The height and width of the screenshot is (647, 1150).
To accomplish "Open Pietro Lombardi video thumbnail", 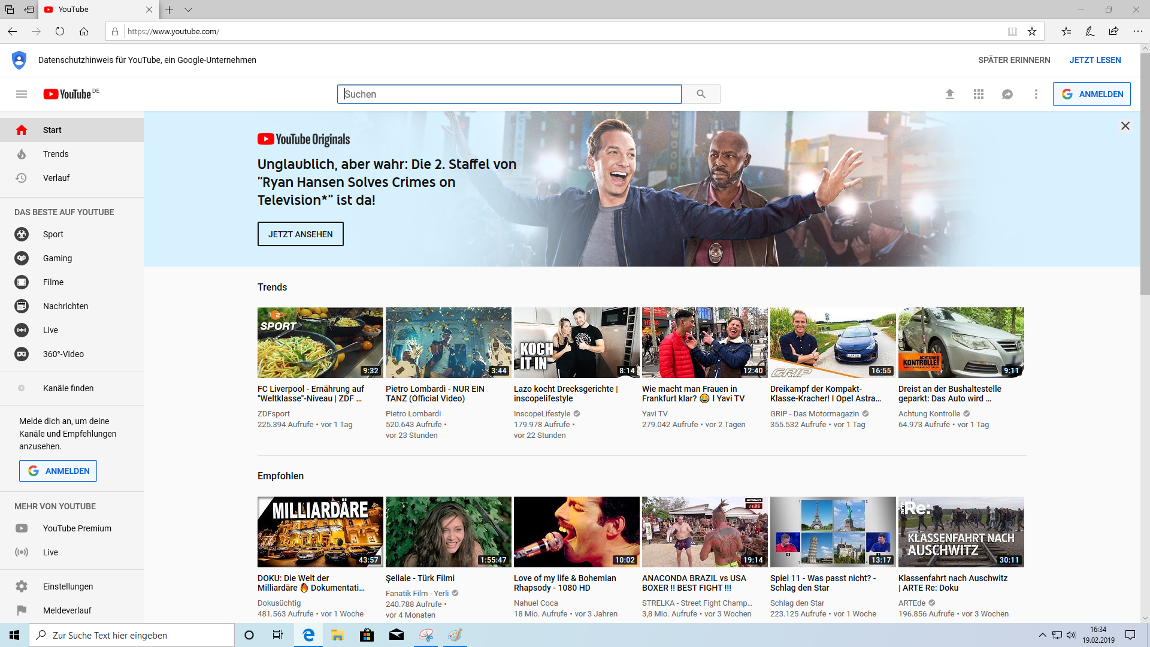I will tap(449, 343).
